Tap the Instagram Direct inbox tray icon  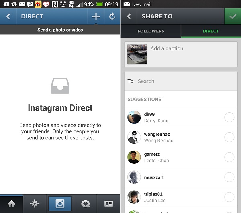60,86
